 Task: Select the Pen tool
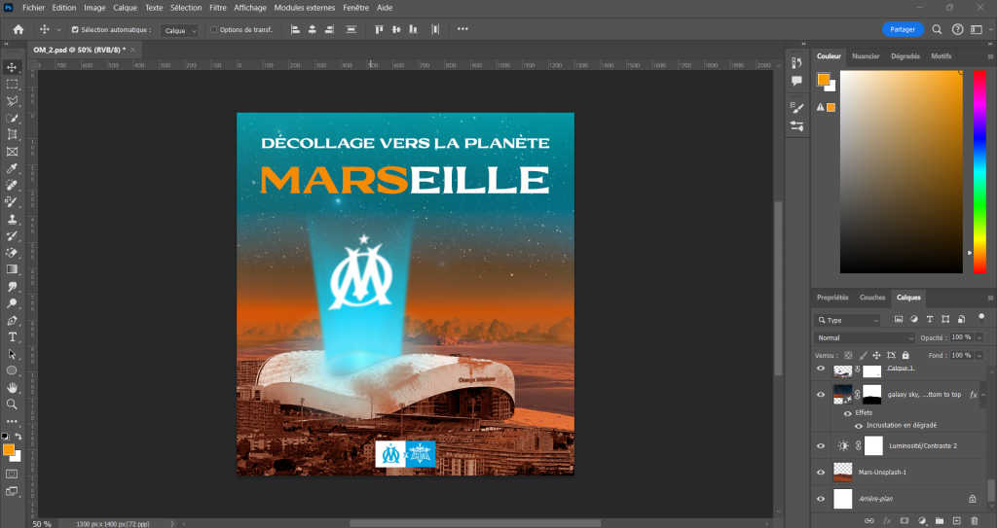[x=12, y=320]
